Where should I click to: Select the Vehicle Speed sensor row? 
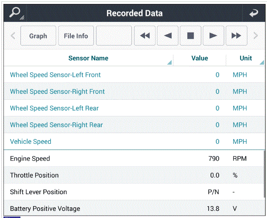click(x=134, y=142)
